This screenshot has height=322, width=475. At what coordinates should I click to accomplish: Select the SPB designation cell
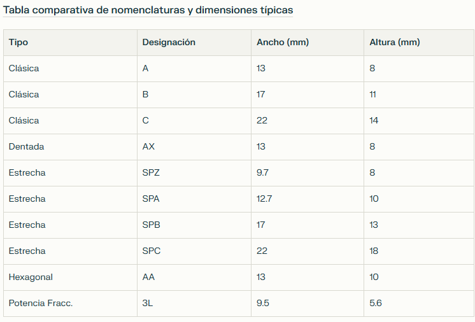pyautogui.click(x=194, y=225)
